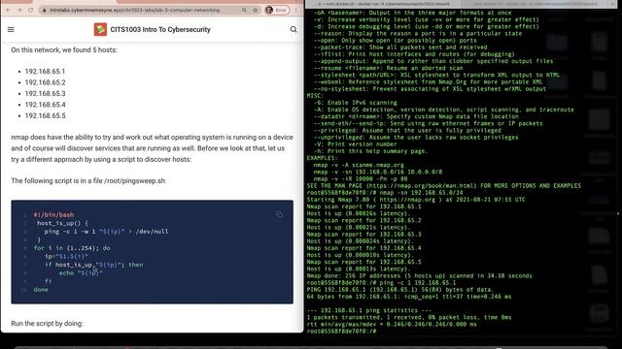Click the browser forward arrow

[x=19, y=10]
